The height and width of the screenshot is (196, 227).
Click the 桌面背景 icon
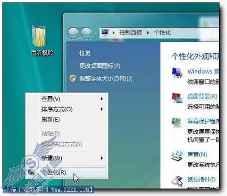pyautogui.click(x=177, y=98)
